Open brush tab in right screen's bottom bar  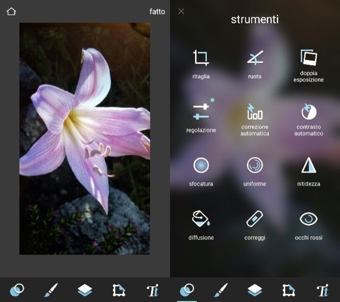[x=221, y=290]
